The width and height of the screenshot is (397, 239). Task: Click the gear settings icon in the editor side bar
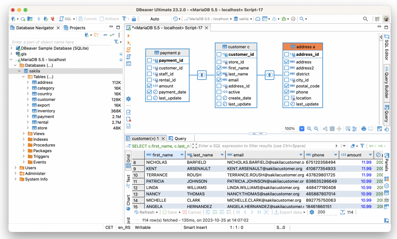[x=128, y=99]
